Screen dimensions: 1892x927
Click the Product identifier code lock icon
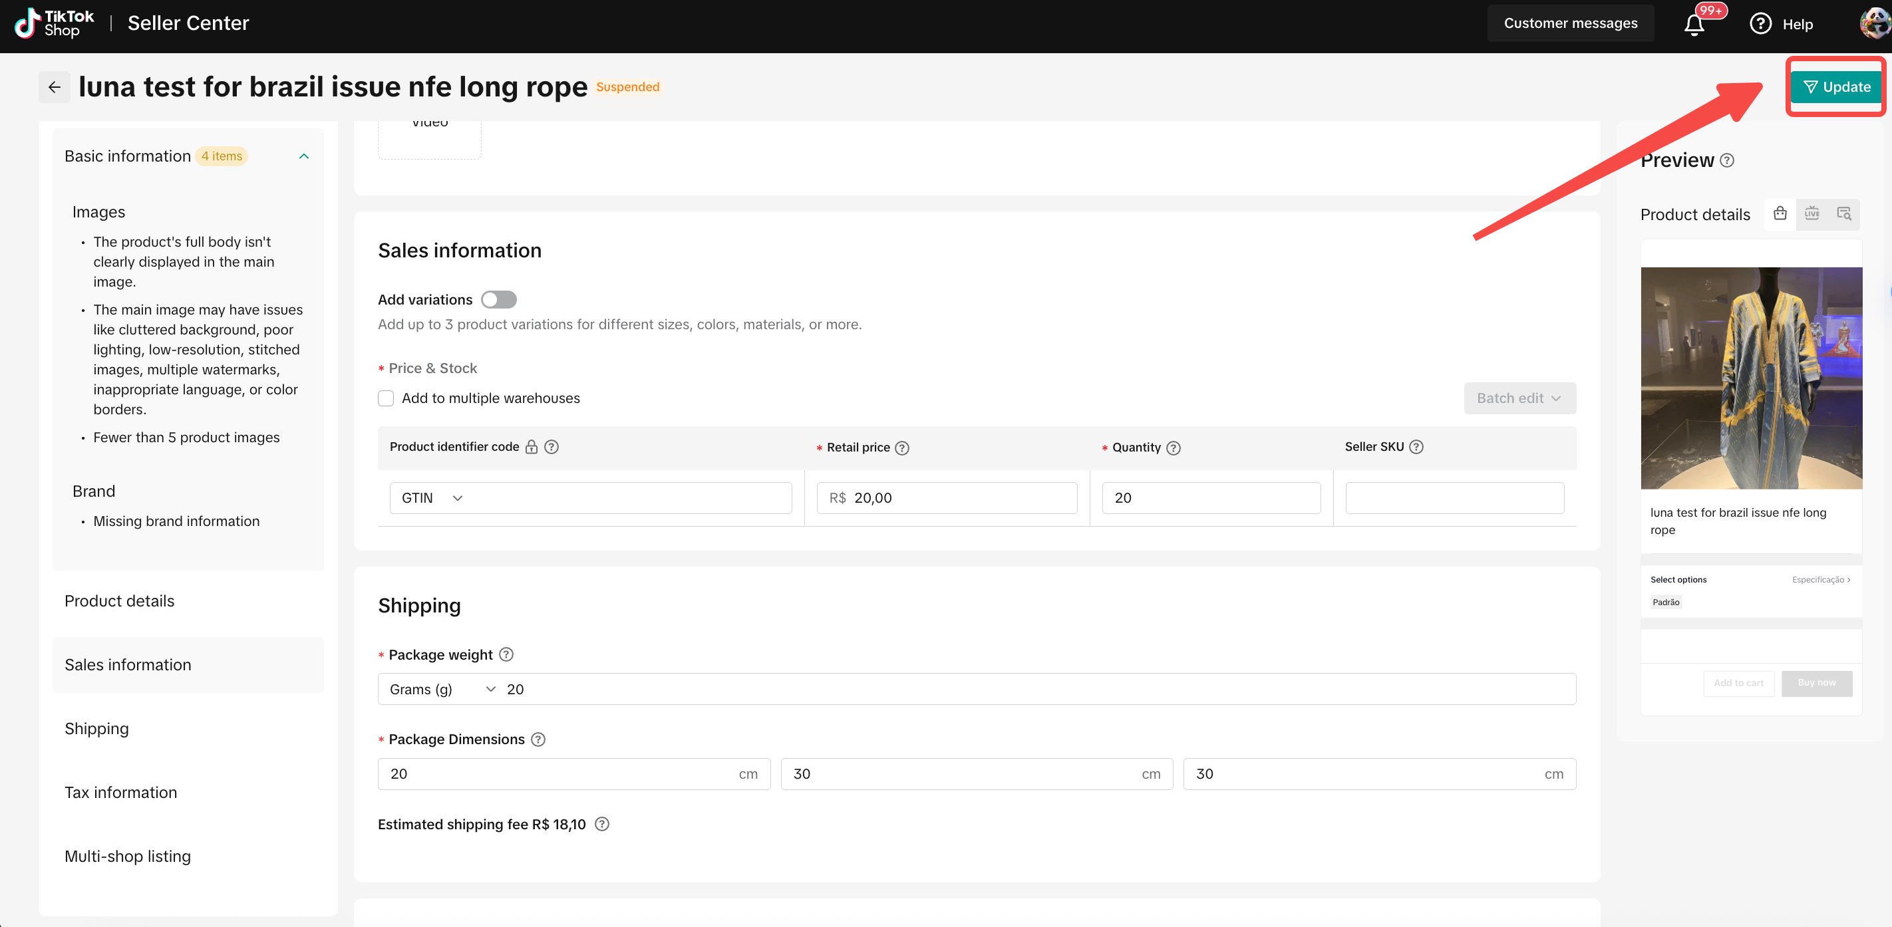click(531, 447)
